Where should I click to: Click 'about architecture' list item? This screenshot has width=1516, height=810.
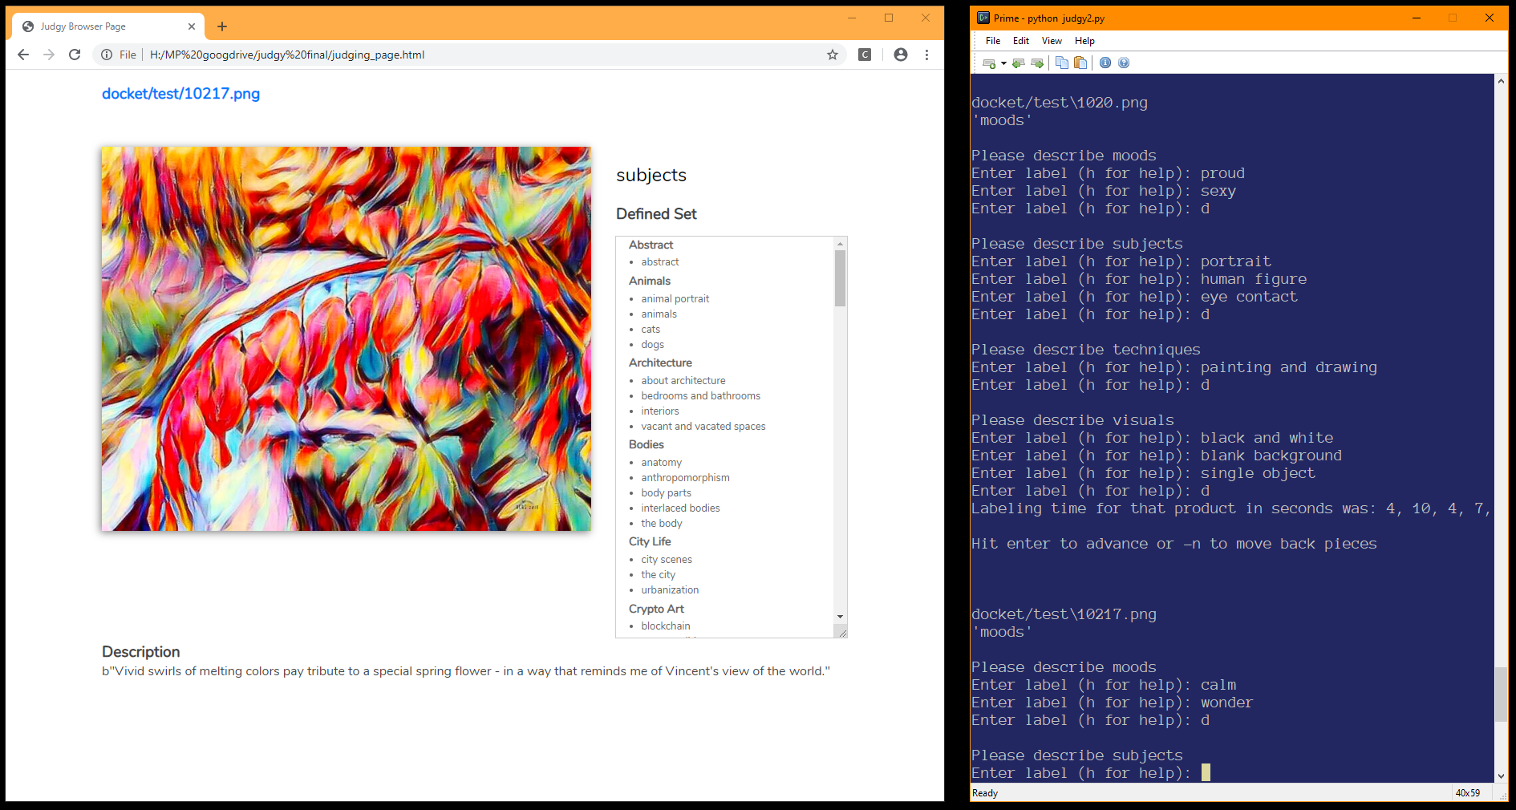tap(683, 381)
